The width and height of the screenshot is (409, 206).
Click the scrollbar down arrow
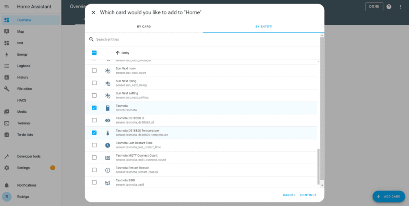click(x=322, y=185)
